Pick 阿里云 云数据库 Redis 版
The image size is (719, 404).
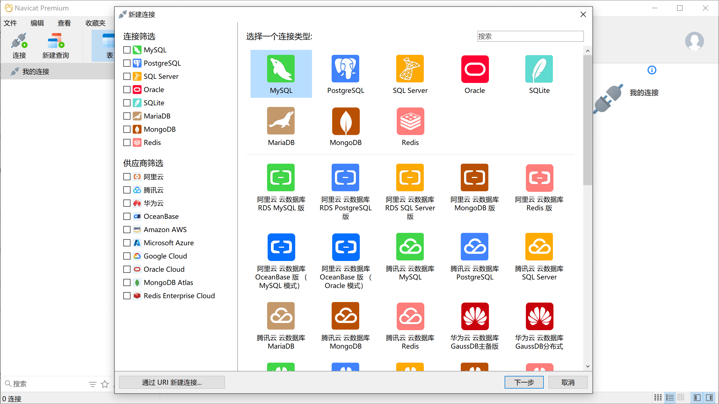point(539,177)
